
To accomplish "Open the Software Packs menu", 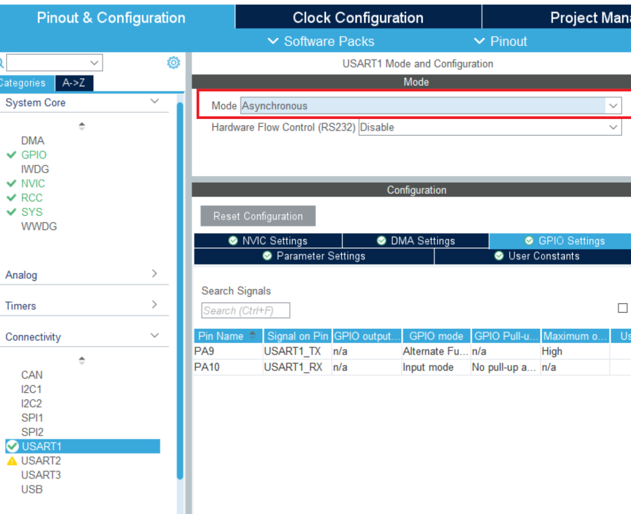I will pos(321,41).
